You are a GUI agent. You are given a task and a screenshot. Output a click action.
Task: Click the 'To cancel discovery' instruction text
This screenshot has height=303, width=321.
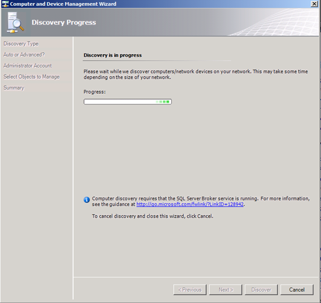tap(153, 216)
